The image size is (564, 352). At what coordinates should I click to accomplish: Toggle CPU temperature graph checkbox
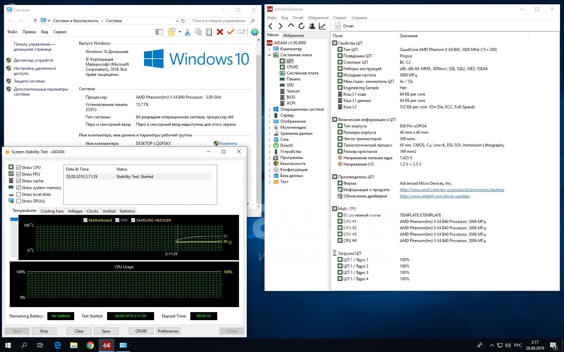tap(117, 220)
